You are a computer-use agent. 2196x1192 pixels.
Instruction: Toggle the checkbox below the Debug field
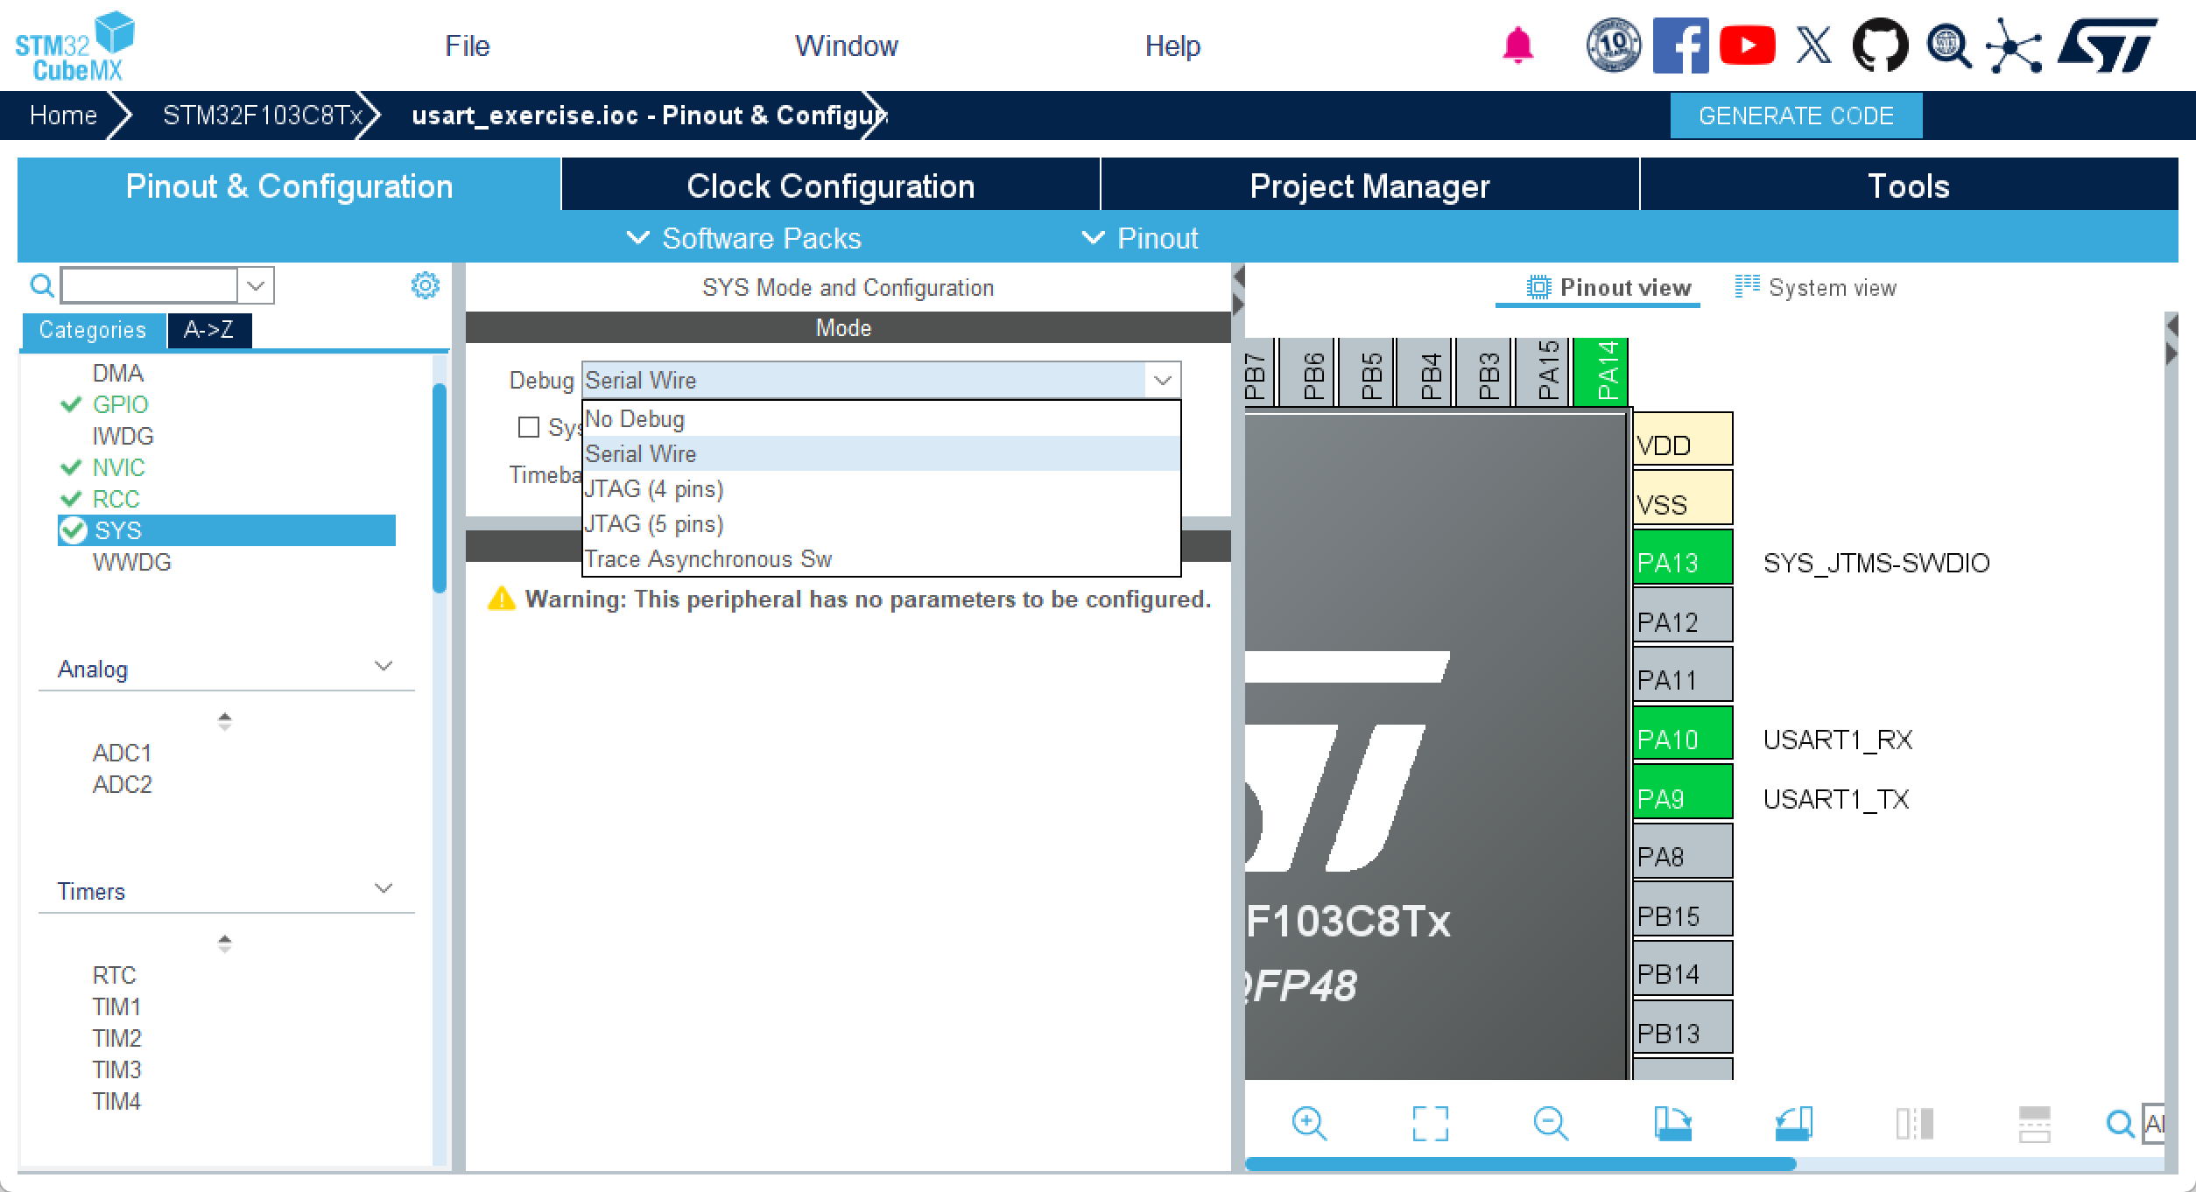pyautogui.click(x=529, y=427)
